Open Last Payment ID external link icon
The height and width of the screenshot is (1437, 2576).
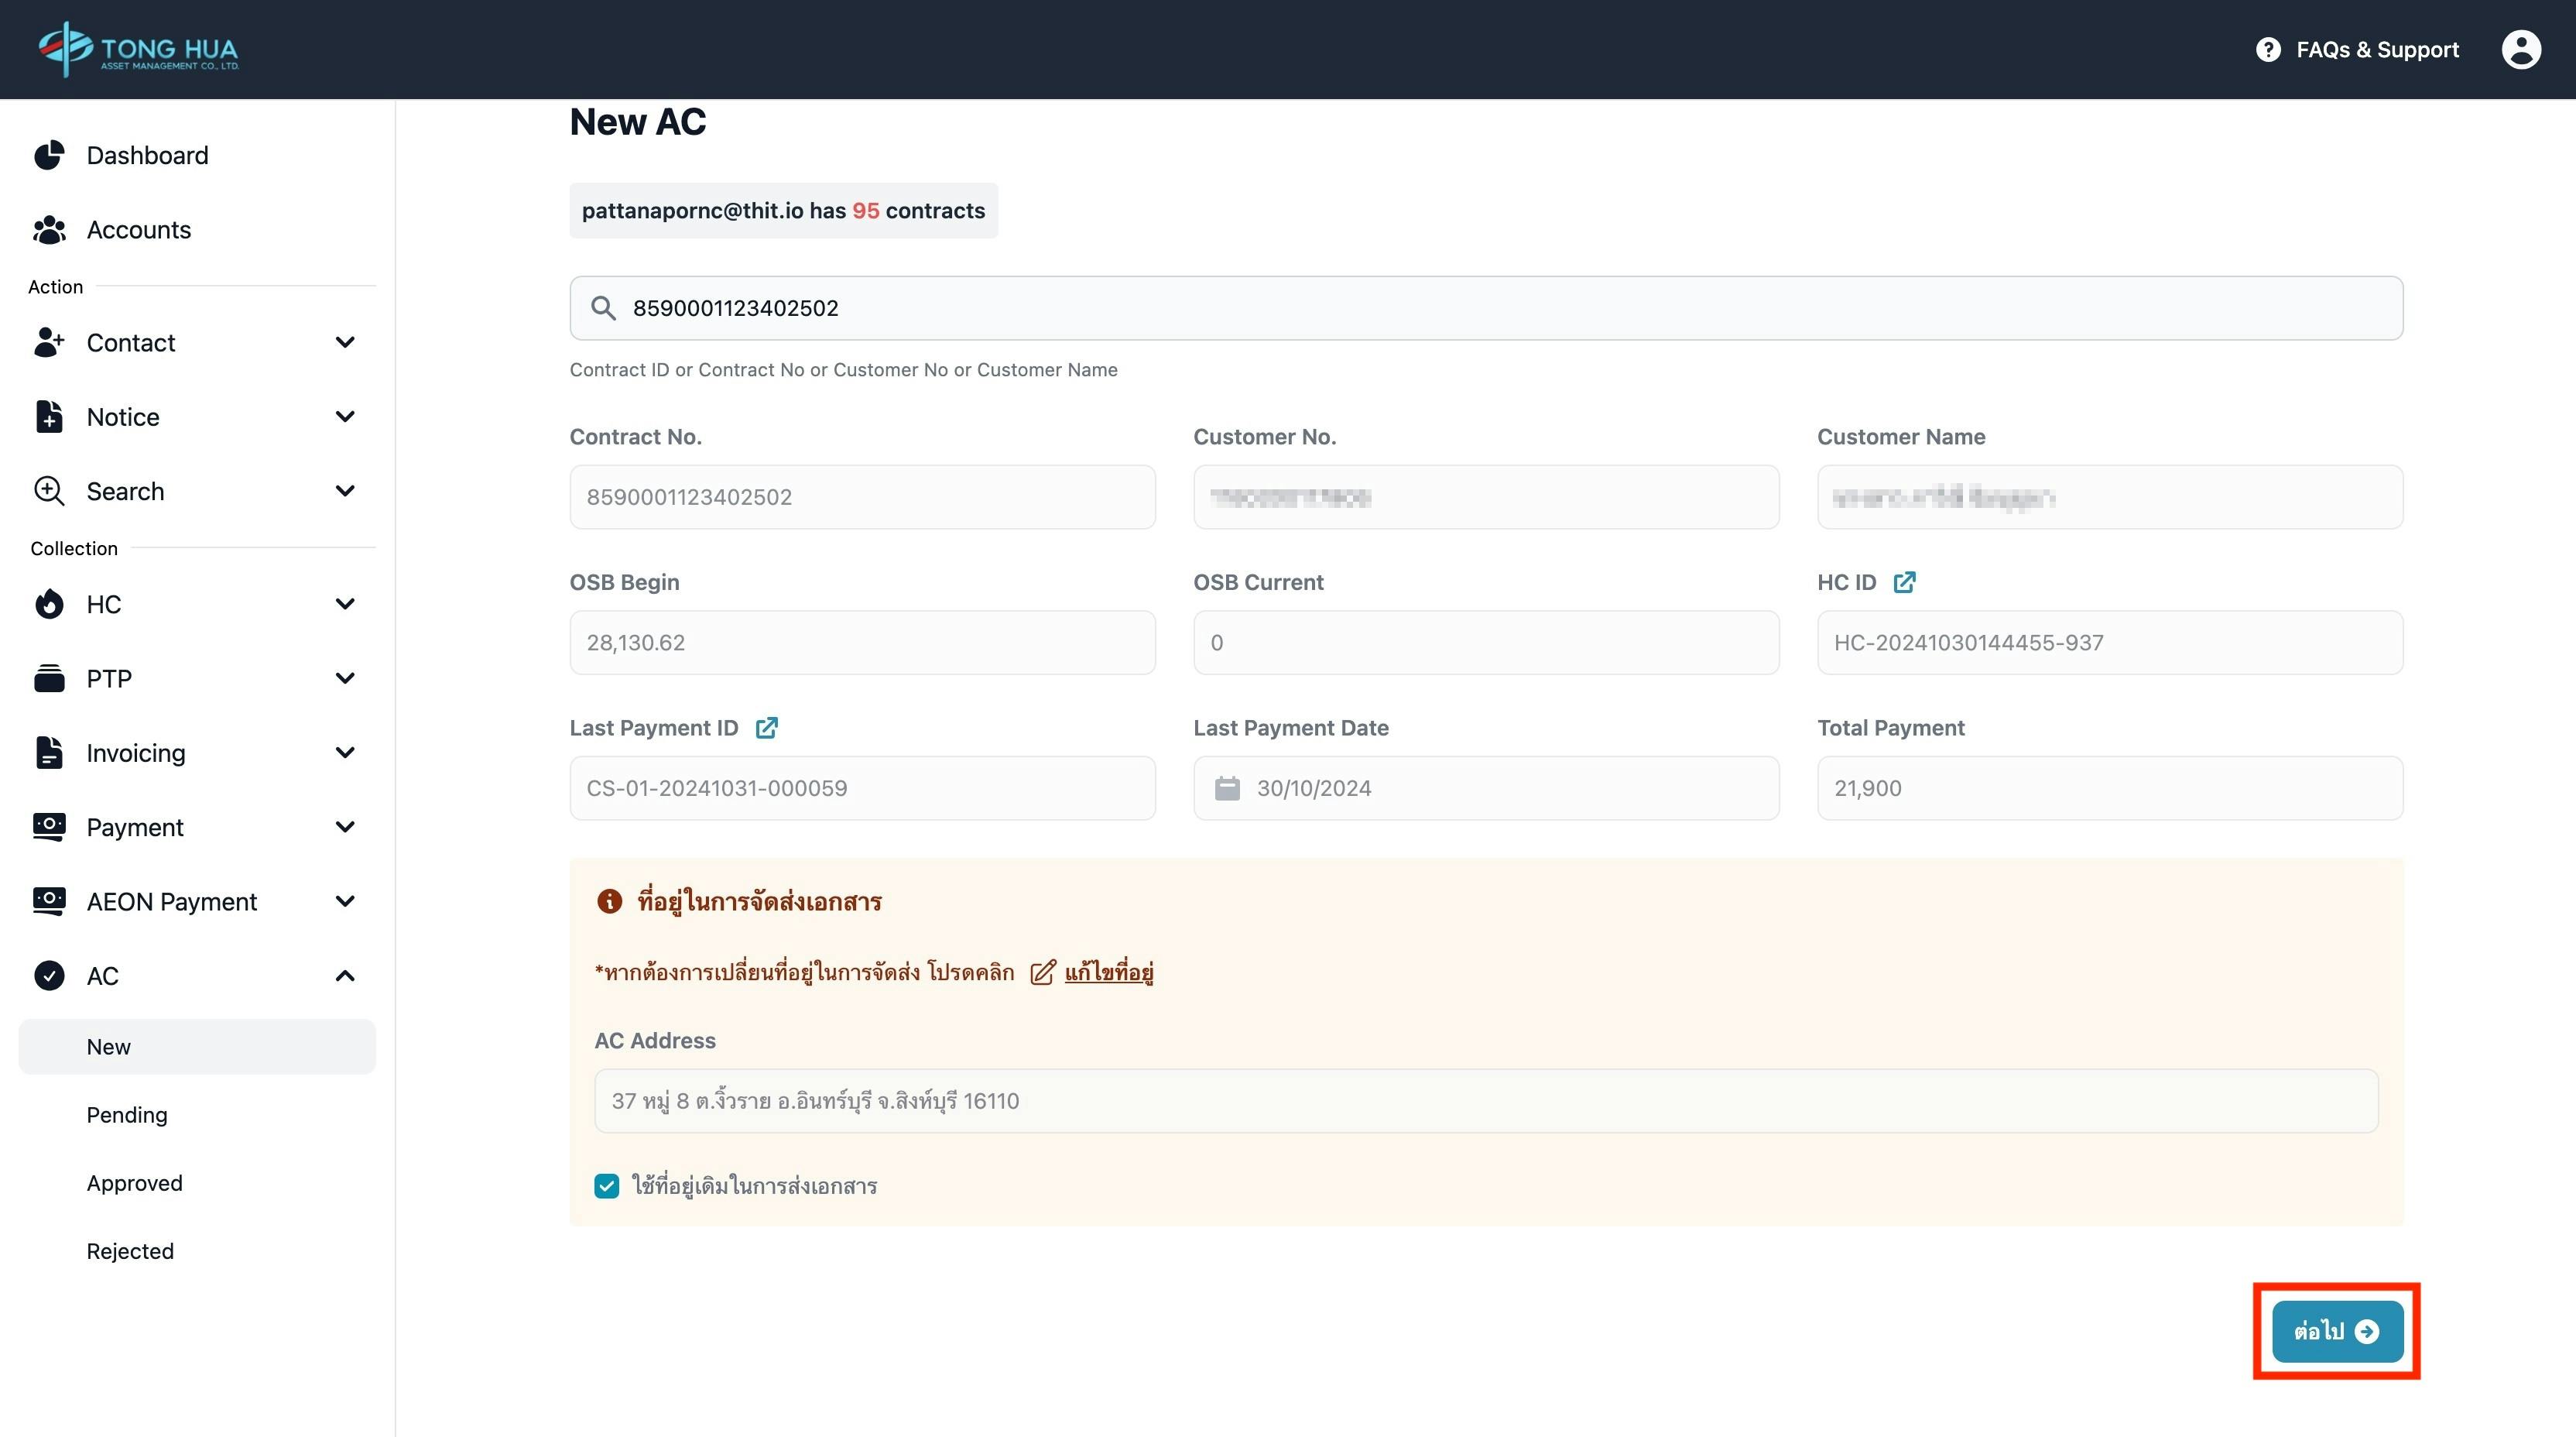tap(766, 728)
